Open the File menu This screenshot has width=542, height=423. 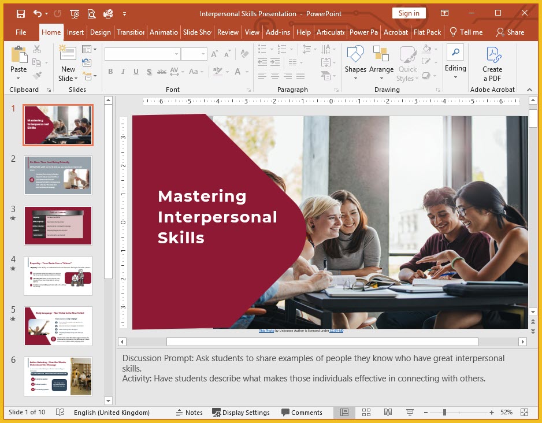point(21,32)
